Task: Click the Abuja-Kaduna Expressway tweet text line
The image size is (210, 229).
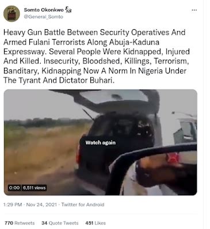Action: coord(81,42)
